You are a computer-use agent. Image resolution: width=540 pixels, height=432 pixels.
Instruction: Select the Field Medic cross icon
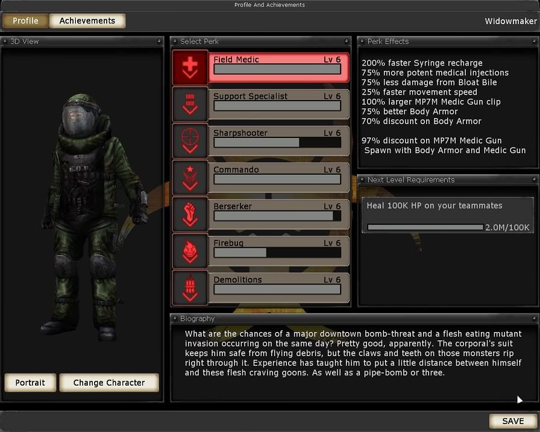click(x=190, y=67)
